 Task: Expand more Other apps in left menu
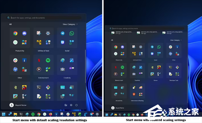pyautogui.click(x=24, y=69)
